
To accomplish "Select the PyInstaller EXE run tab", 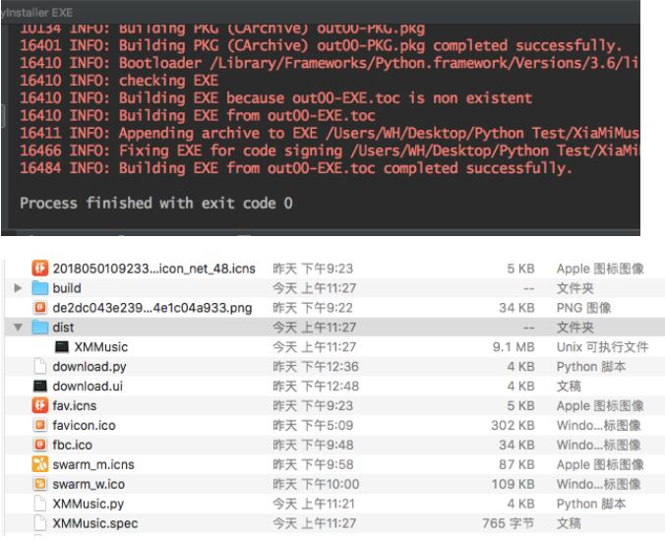I will (x=37, y=12).
